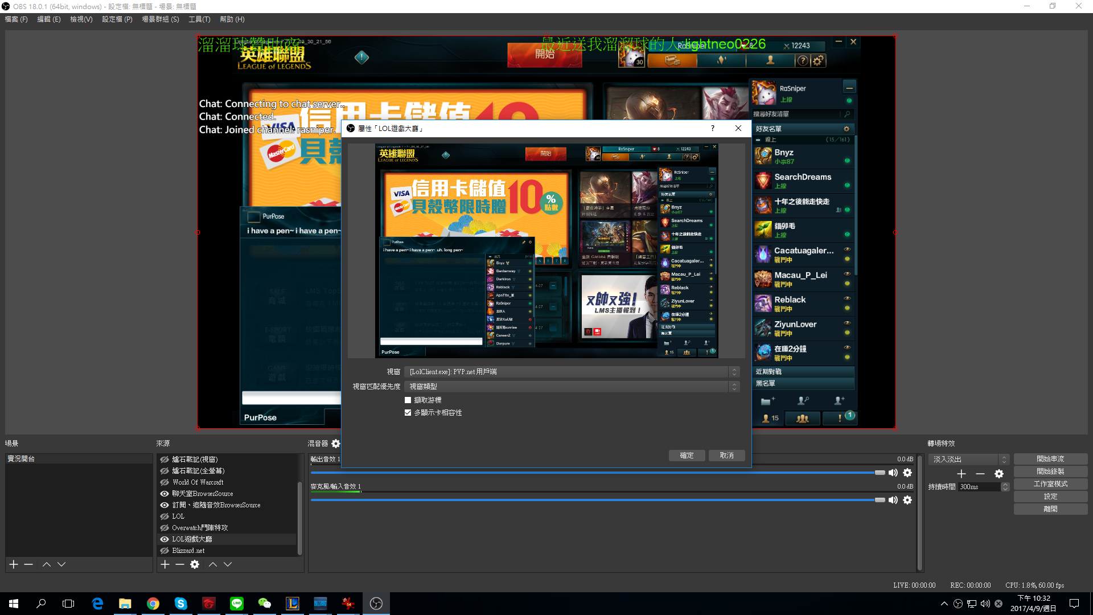The height and width of the screenshot is (615, 1093).
Task: Open the 視窗匹配優先度 dropdown
Action: [x=572, y=387]
